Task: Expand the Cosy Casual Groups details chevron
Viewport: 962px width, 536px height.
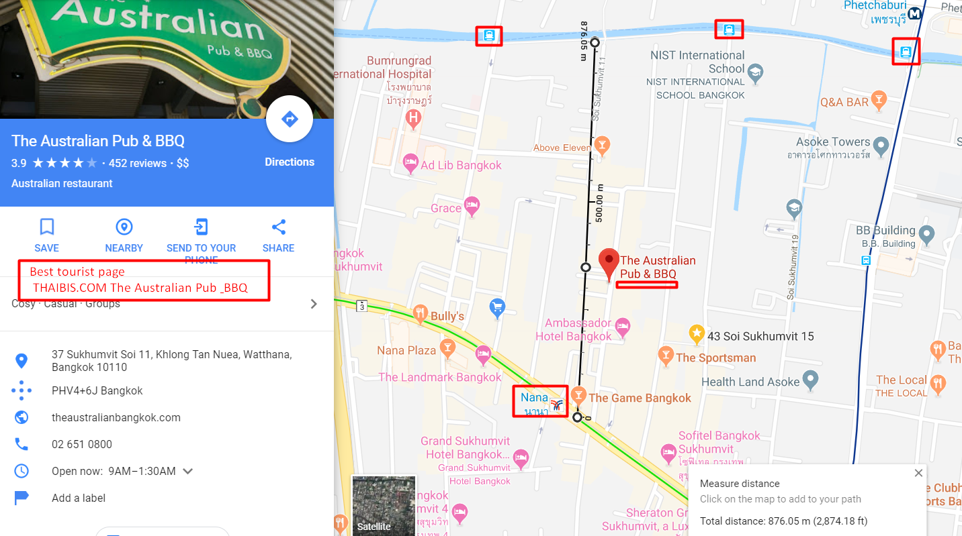Action: pyautogui.click(x=313, y=304)
